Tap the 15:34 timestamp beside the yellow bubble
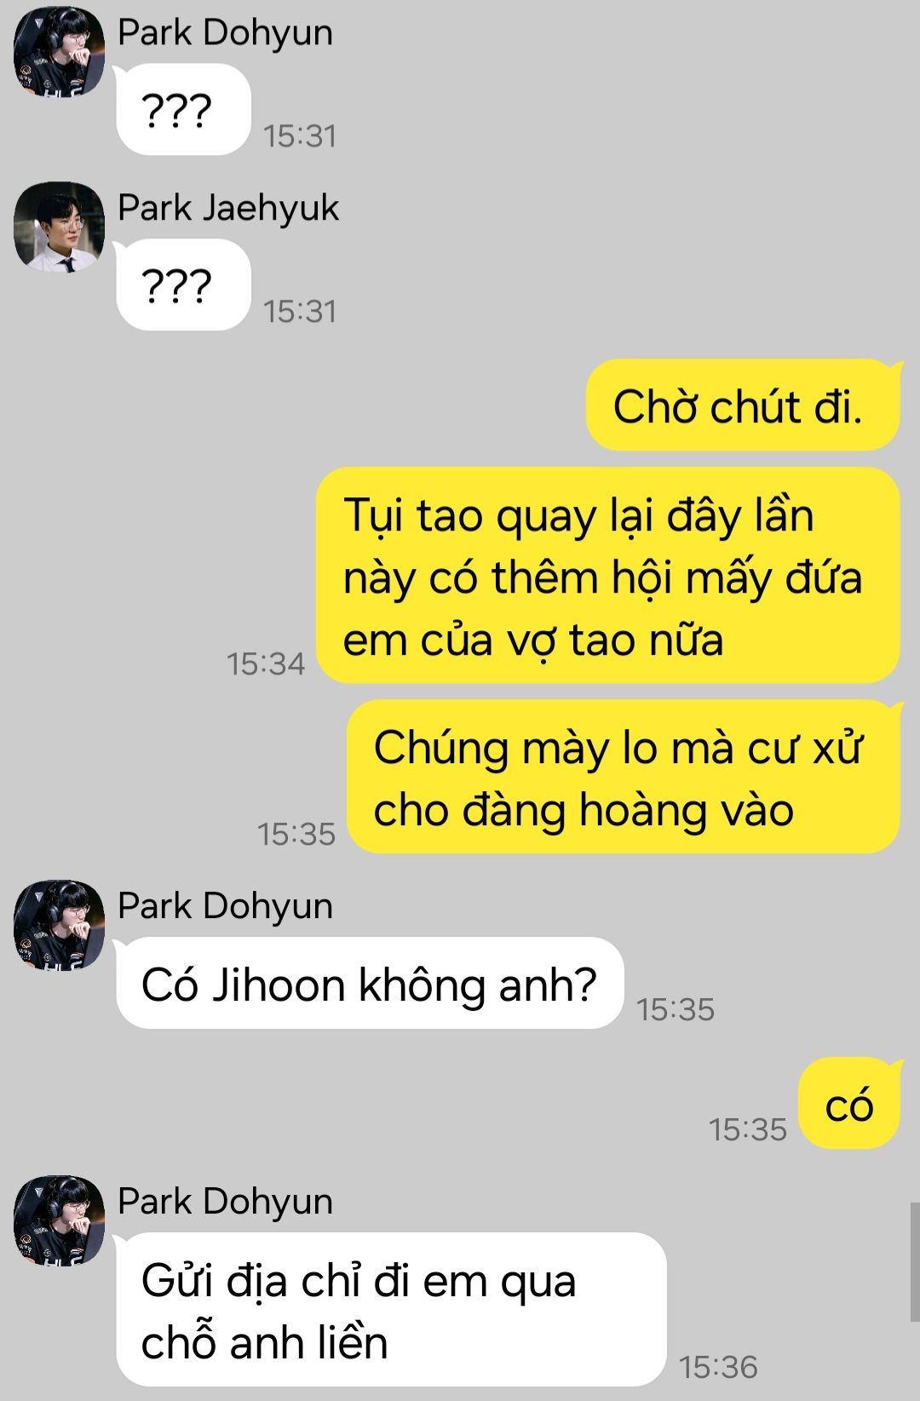The height and width of the screenshot is (1401, 920). pos(266,663)
